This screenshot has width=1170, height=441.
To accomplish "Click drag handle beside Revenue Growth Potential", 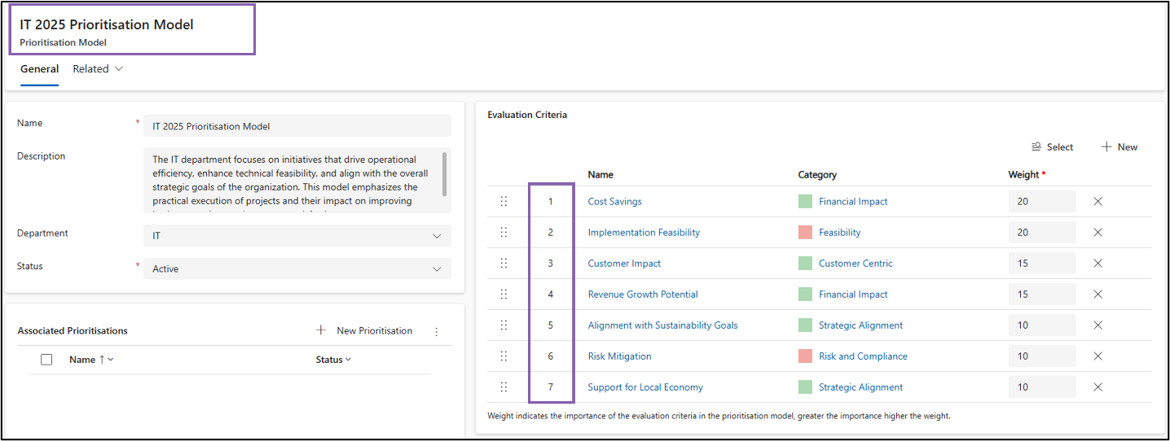I will [x=504, y=295].
